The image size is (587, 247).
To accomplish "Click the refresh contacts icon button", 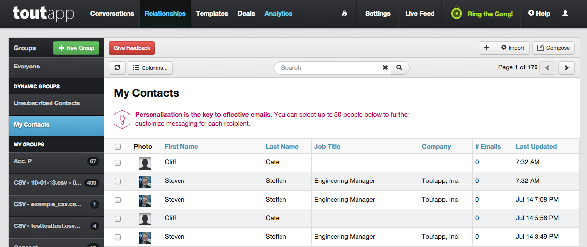I will click(x=117, y=68).
